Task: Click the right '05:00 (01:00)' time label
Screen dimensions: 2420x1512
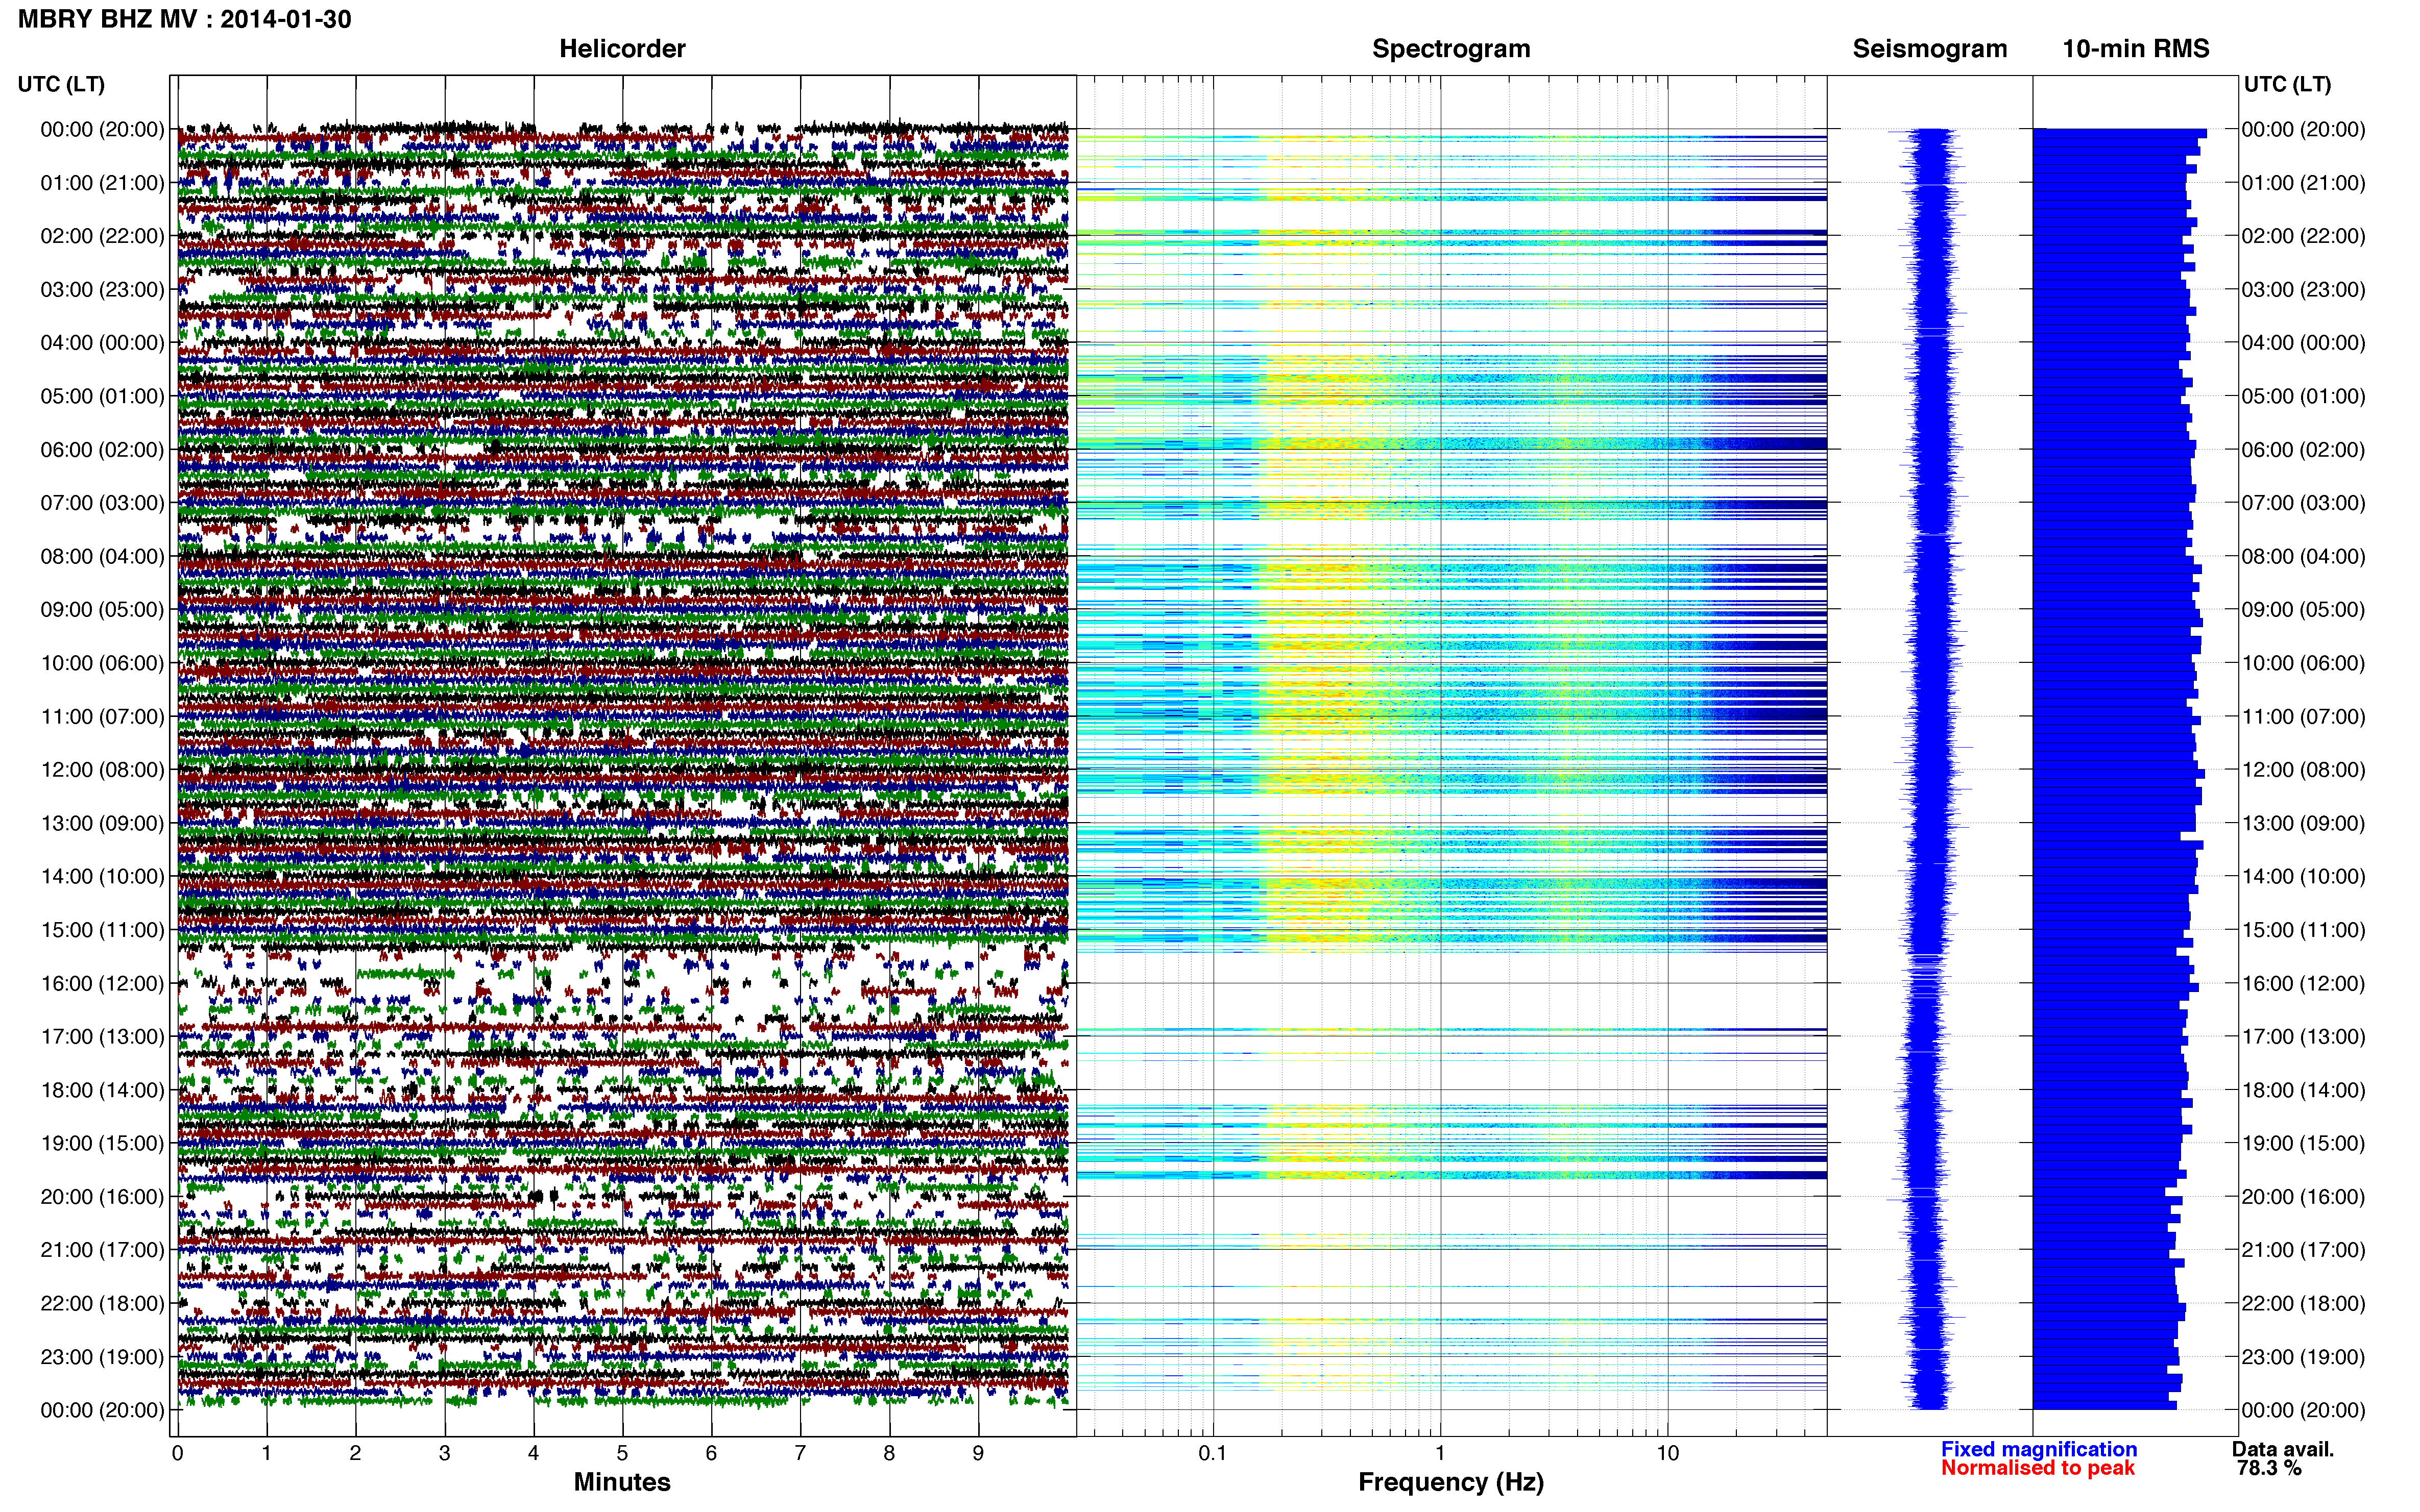Action: (x=2303, y=396)
